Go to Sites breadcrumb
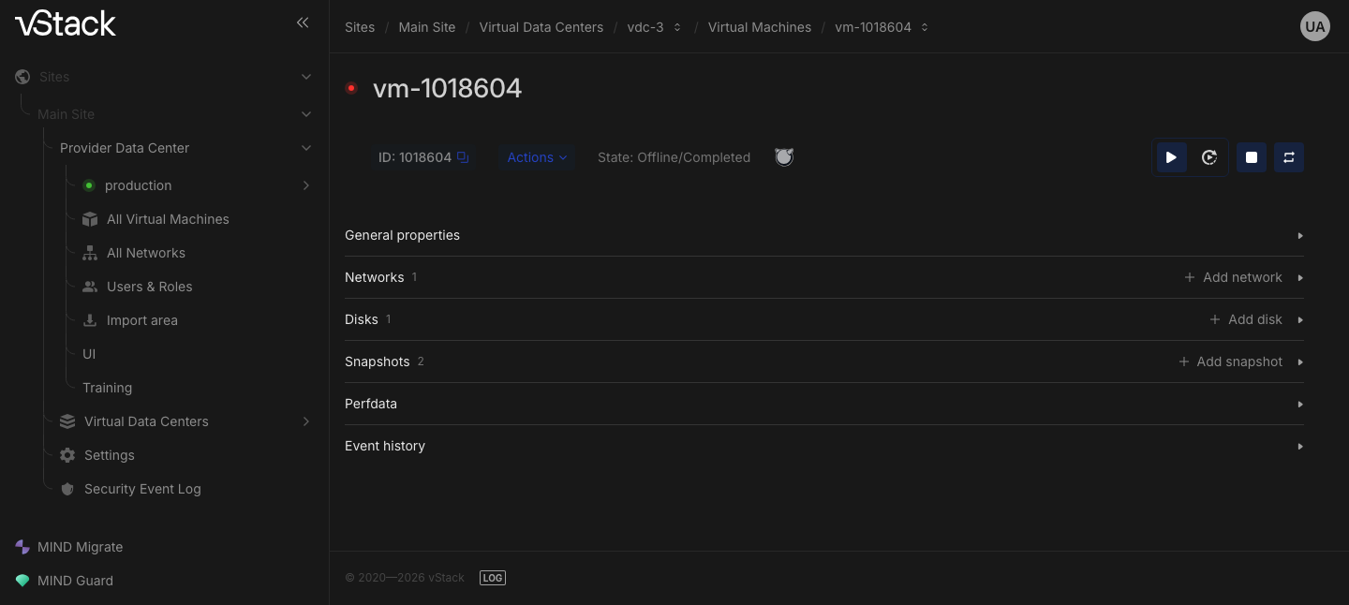The image size is (1349, 605). coord(360,27)
